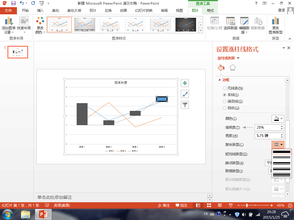Customize quick access toolbar dropdown
294x220 pixels.
tap(48, 3)
